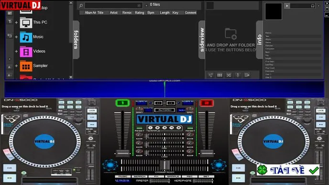This screenshot has width=329, height=185.
Task: Increase font size with upper A button
Action: [10, 67]
